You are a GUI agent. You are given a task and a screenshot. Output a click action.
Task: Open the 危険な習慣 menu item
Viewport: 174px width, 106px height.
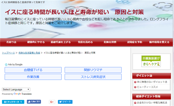click(110, 42)
